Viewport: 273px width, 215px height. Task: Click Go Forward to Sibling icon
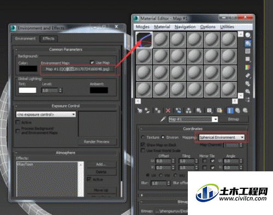[x=245, y=110]
